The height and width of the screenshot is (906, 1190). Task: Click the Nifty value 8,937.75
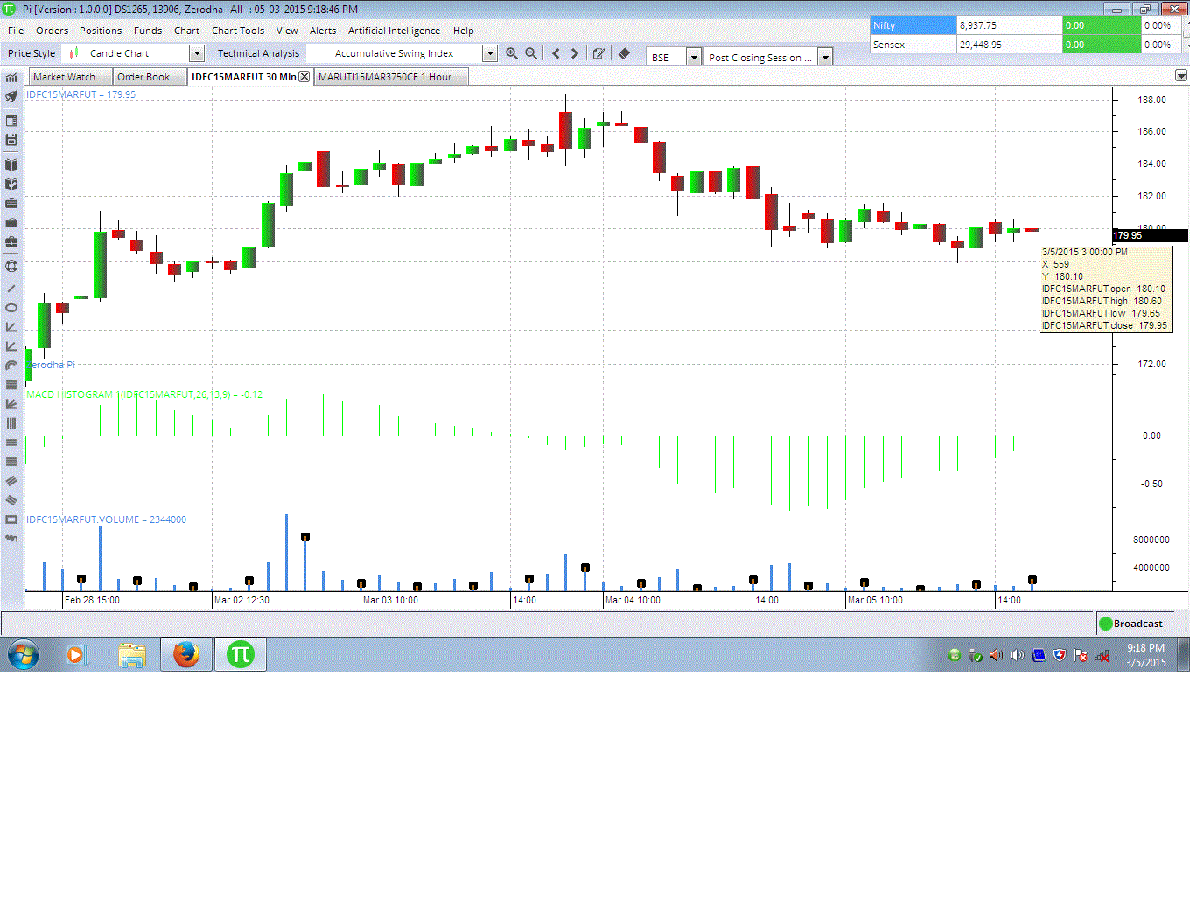978,25
